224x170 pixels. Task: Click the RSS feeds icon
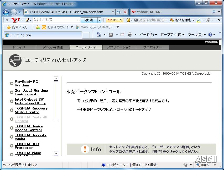click(111, 35)
